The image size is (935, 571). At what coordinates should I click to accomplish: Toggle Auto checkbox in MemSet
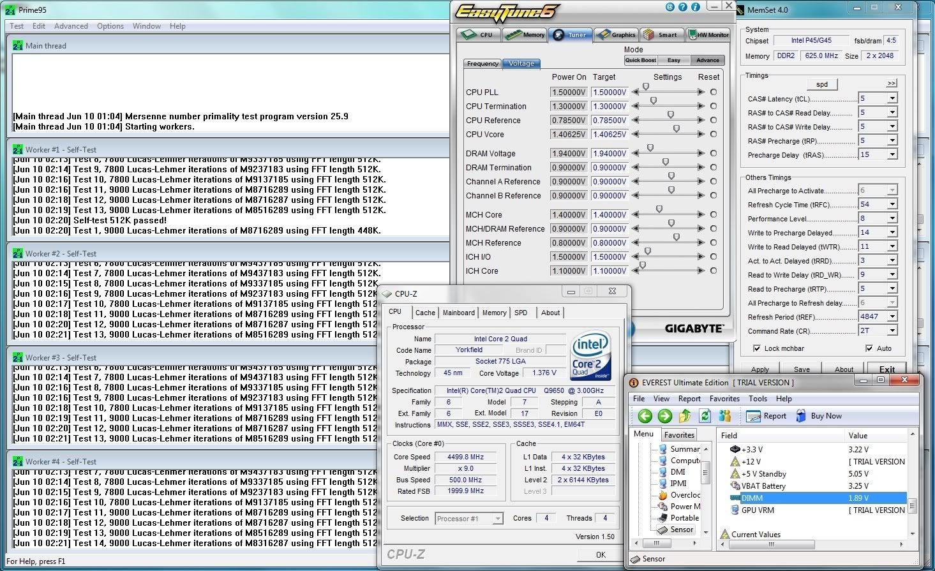869,348
